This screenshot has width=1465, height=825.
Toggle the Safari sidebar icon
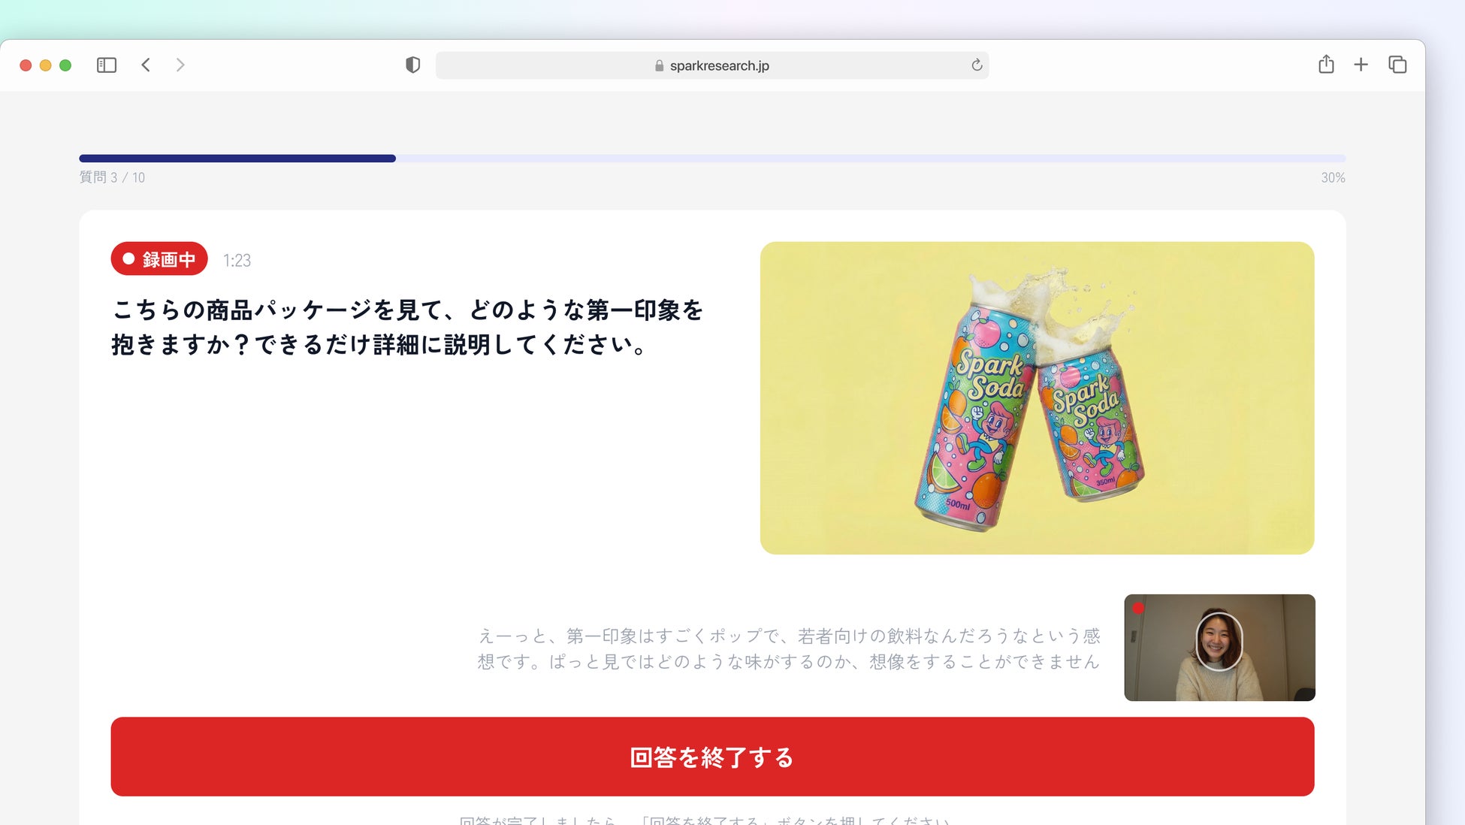(107, 65)
